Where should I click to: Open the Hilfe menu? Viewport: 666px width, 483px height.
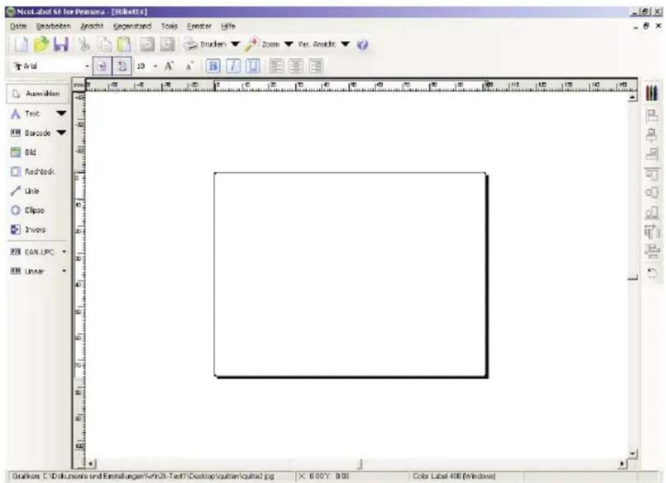[228, 26]
